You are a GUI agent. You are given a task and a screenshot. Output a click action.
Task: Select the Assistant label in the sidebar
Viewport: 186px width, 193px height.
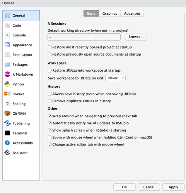click(x=20, y=153)
